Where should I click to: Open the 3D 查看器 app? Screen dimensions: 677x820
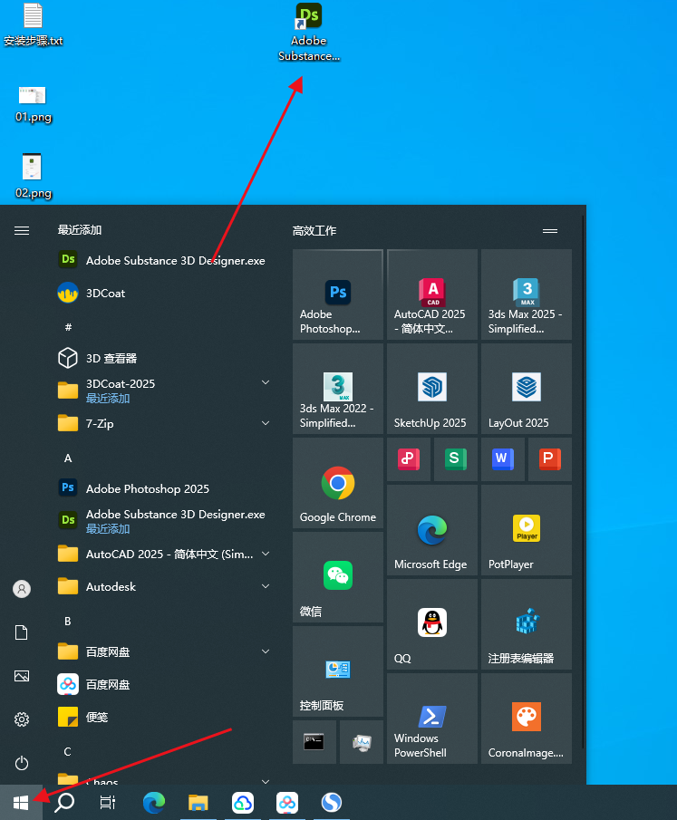[163, 358]
